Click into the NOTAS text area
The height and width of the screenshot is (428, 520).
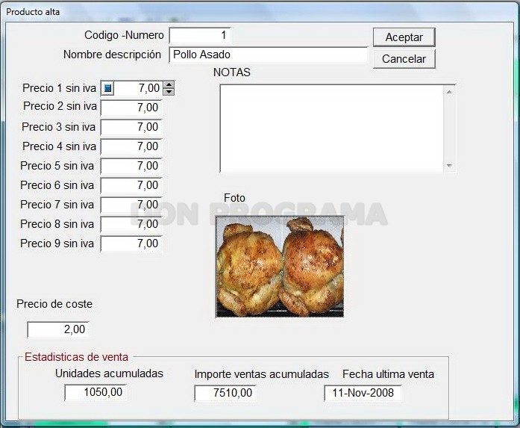pyautogui.click(x=332, y=128)
